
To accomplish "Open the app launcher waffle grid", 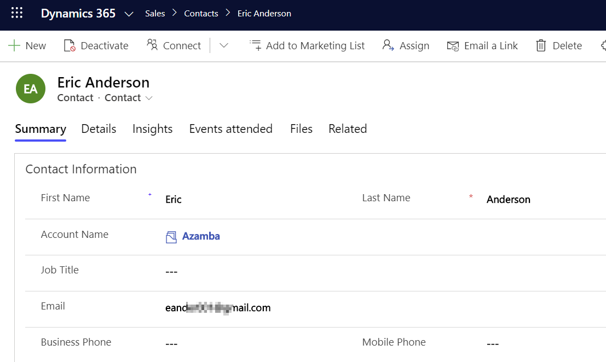I will (x=17, y=13).
